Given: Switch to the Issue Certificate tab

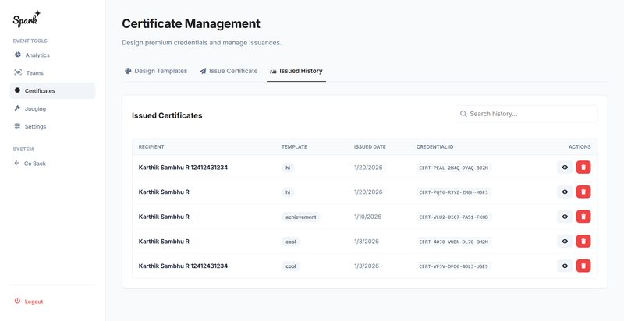Looking at the screenshot, I should tap(229, 71).
